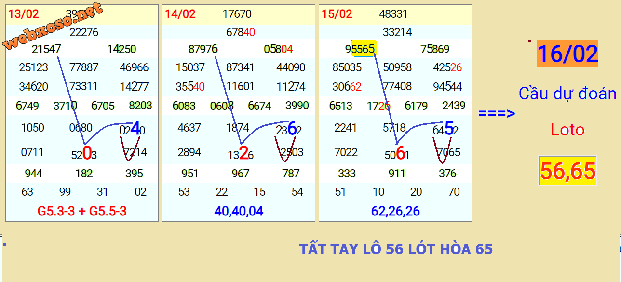Viewport: 621px width, 282px height.
Task: Click the number 3990
Action: coord(297,105)
